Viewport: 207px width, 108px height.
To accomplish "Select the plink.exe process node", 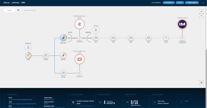I will [63, 38].
